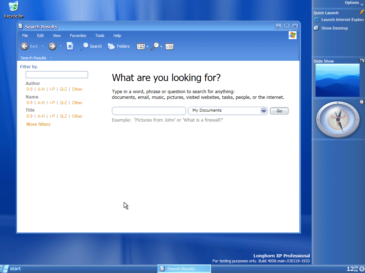Image resolution: width=365 pixels, height=273 pixels.
Task: Filter Title by Q-Z
Action: (x=63, y=116)
